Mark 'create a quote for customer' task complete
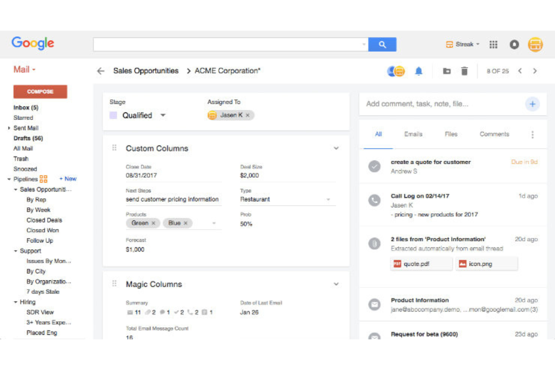This screenshot has height=370, width=555. click(374, 166)
